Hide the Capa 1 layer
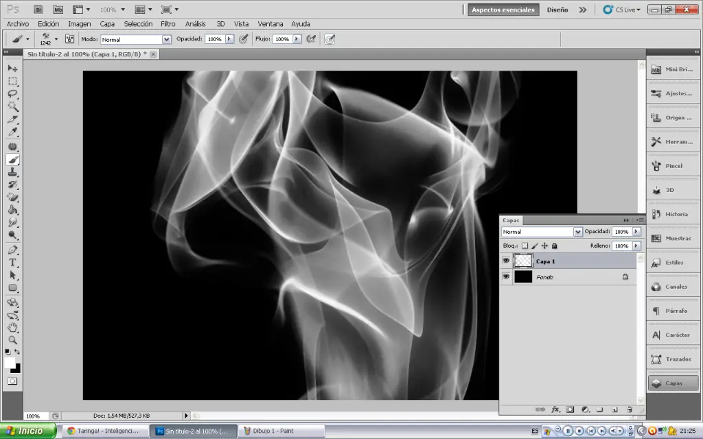703x439 pixels. point(506,261)
